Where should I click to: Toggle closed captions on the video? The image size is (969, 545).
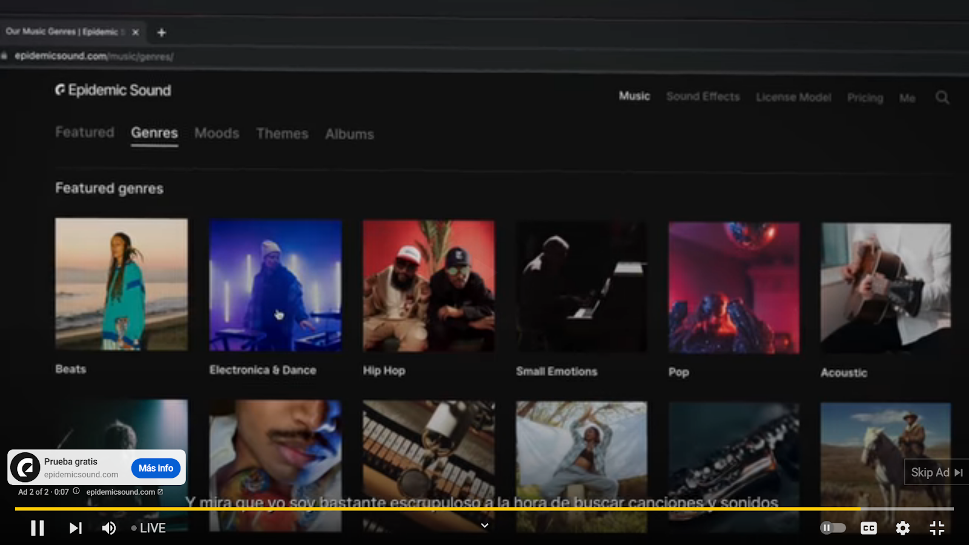(868, 528)
